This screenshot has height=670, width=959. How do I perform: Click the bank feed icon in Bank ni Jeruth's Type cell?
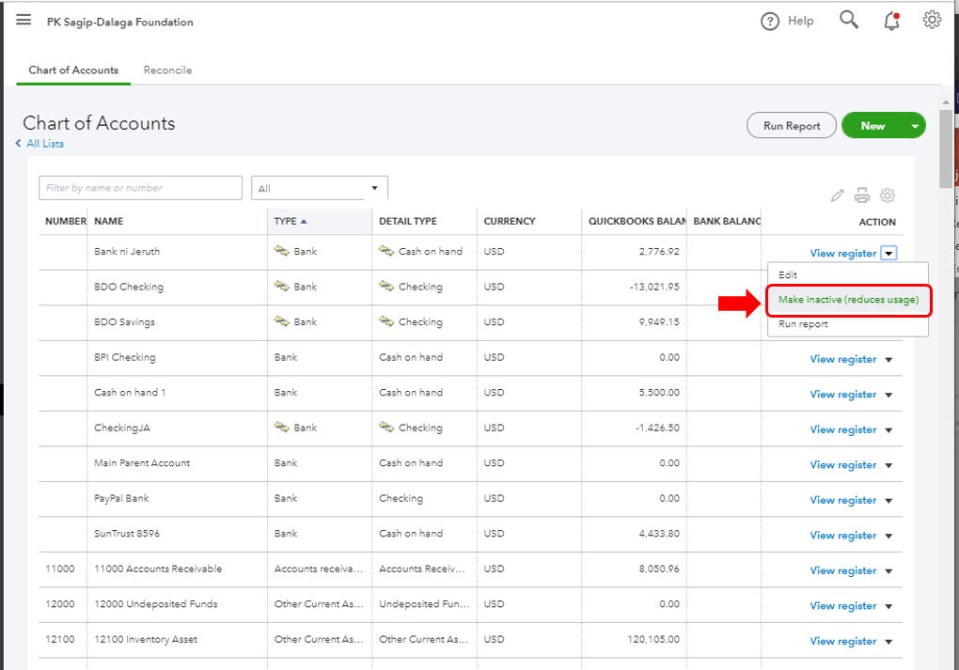[281, 251]
